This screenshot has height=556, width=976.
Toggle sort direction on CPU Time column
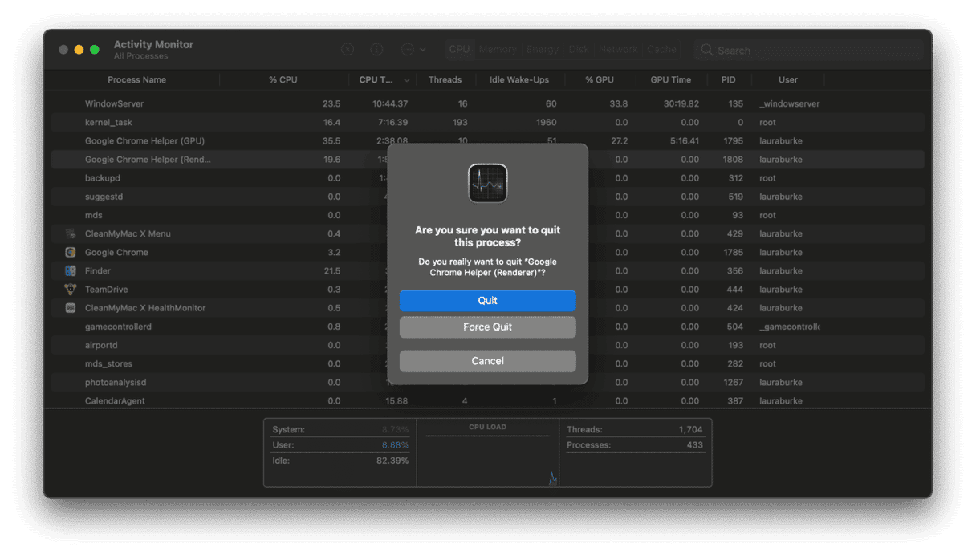click(407, 80)
